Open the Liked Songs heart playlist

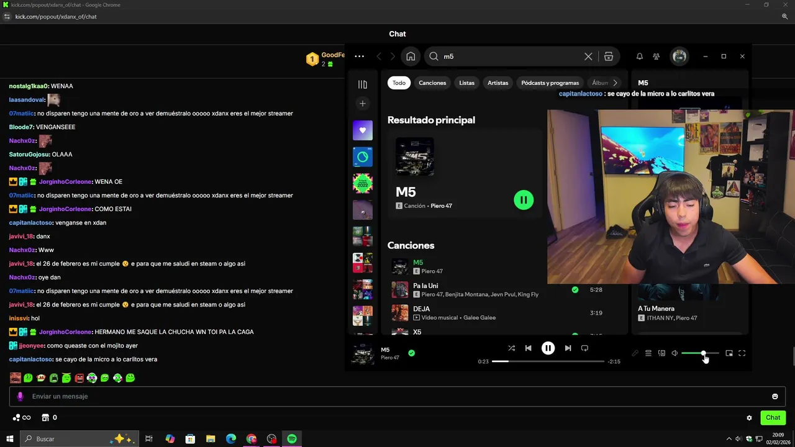(x=363, y=130)
